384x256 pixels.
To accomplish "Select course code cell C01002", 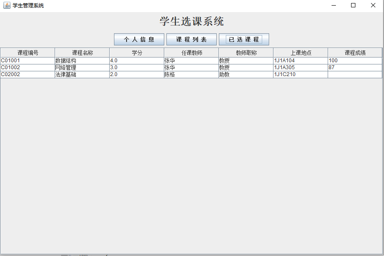I will pyautogui.click(x=28, y=67).
